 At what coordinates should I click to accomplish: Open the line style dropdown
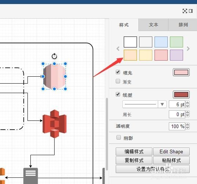pos(144,104)
